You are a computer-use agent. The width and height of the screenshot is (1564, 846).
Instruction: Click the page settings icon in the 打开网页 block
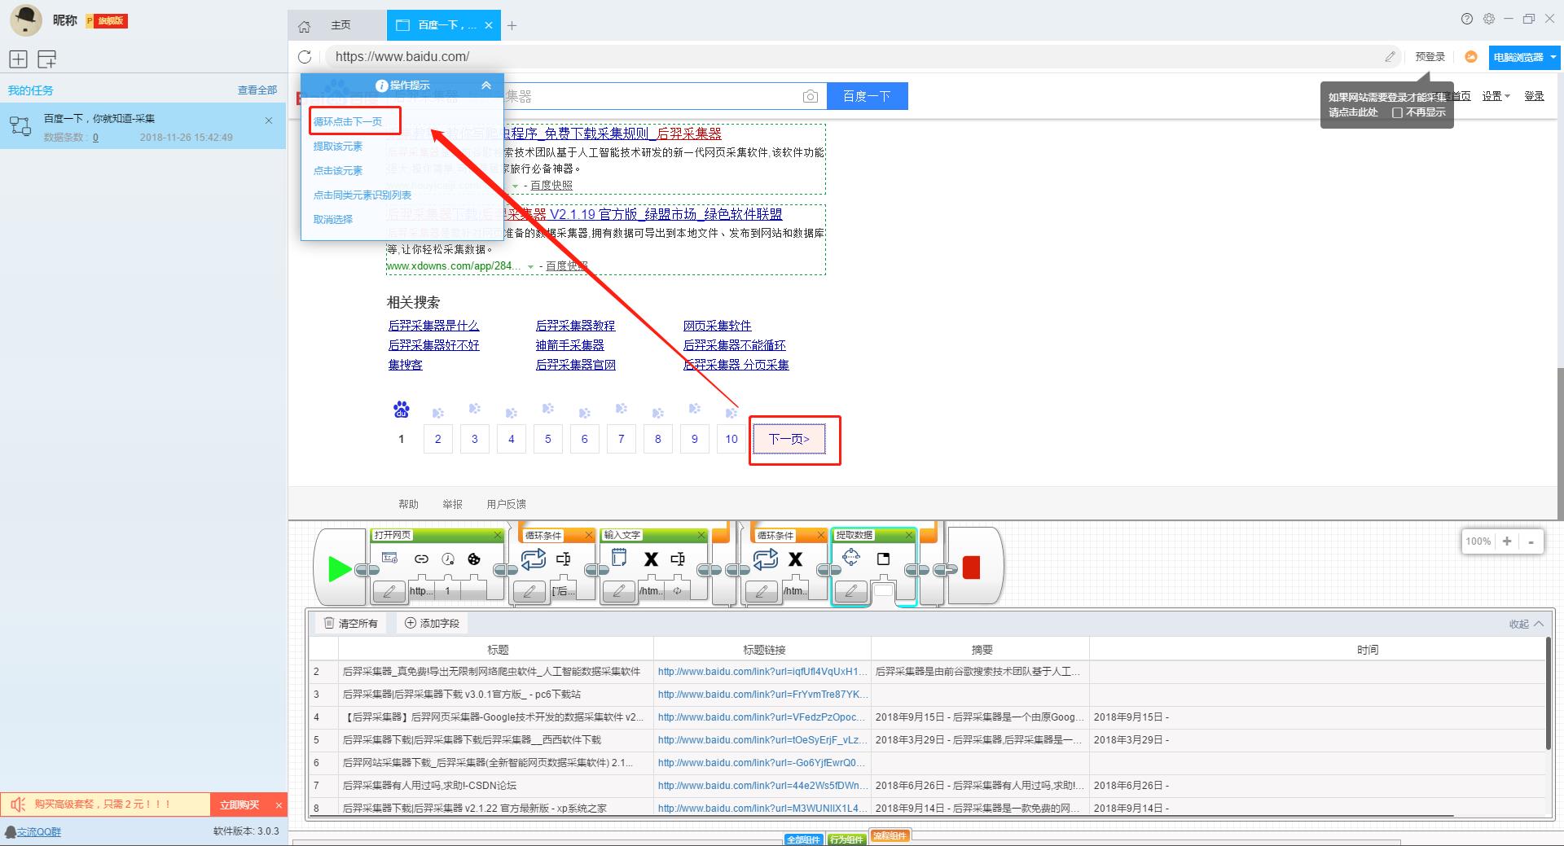(x=389, y=559)
